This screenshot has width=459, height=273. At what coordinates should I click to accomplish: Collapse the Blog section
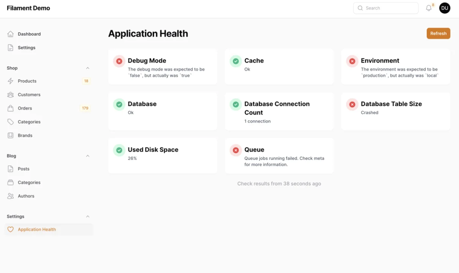(88, 156)
